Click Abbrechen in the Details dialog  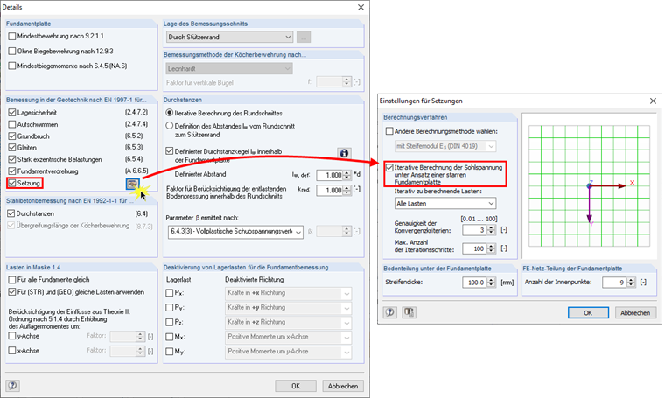343,386
